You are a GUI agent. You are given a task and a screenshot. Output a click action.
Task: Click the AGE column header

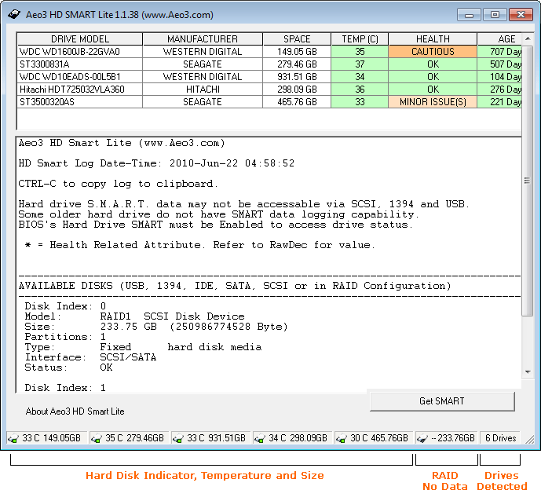tap(499, 39)
